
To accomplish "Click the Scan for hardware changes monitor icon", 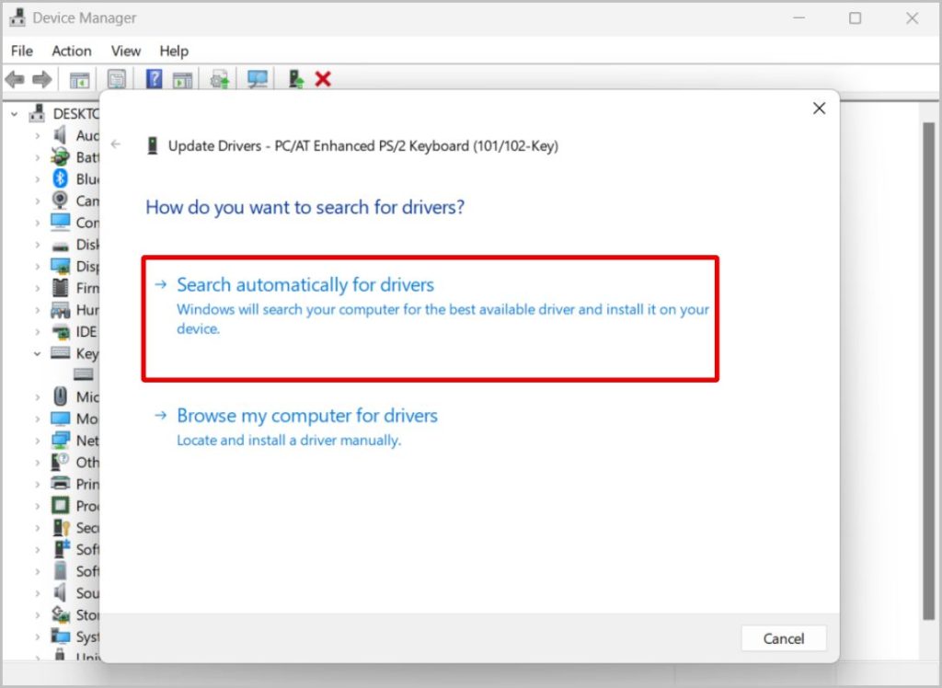I will tap(258, 79).
